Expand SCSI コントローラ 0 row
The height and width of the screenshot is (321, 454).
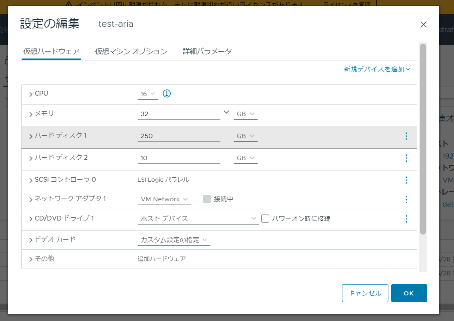tap(31, 180)
